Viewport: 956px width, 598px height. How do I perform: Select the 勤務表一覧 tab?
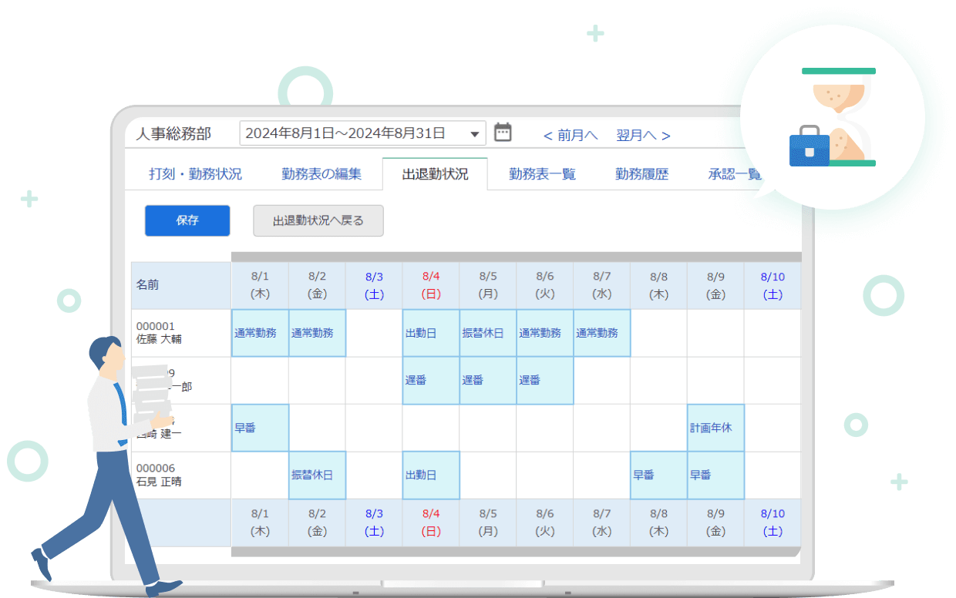[542, 174]
